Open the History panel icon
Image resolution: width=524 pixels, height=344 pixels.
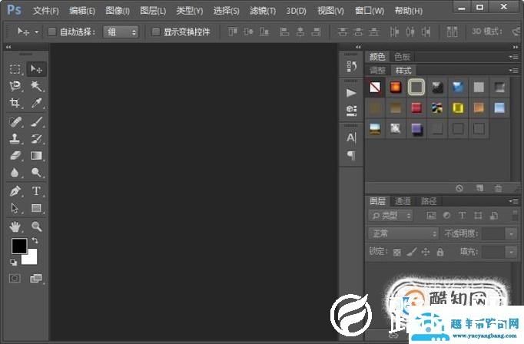351,66
